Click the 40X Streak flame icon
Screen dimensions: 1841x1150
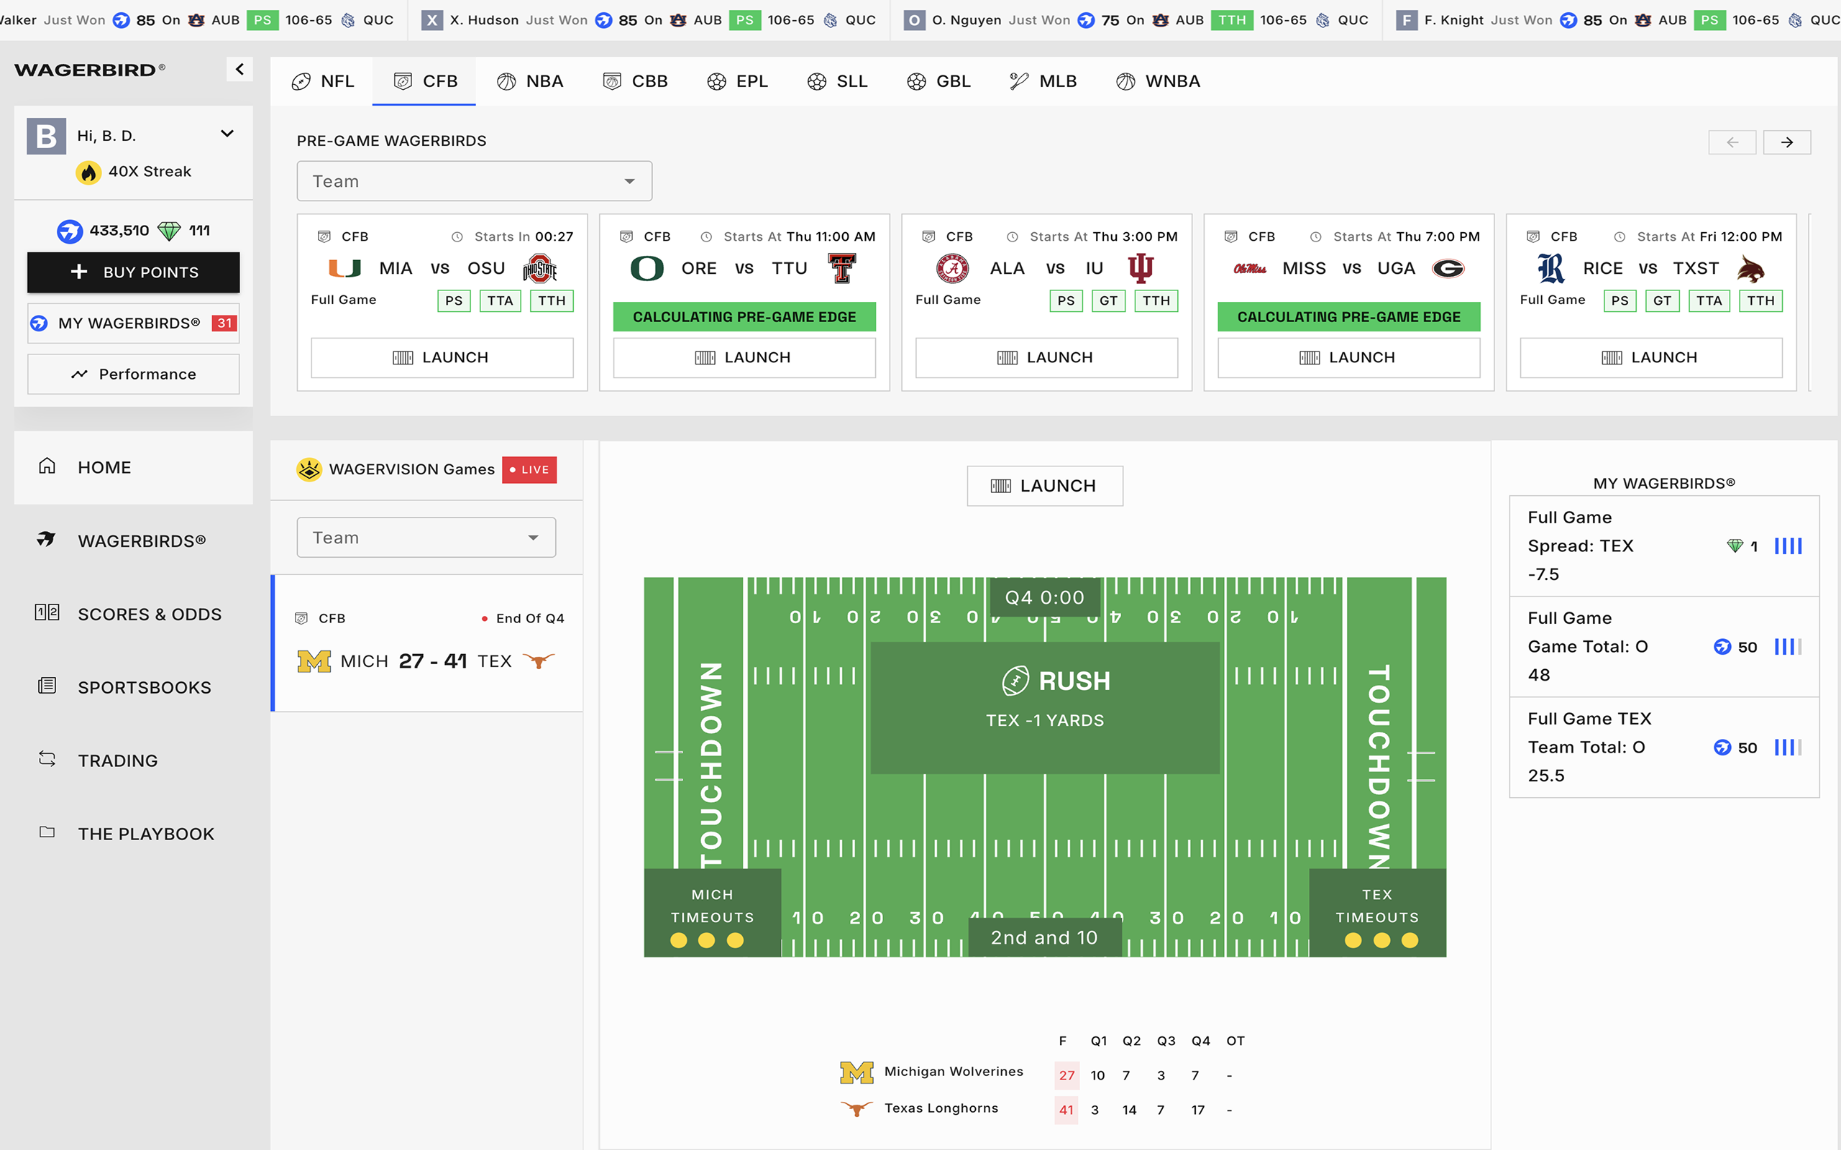pos(89,172)
